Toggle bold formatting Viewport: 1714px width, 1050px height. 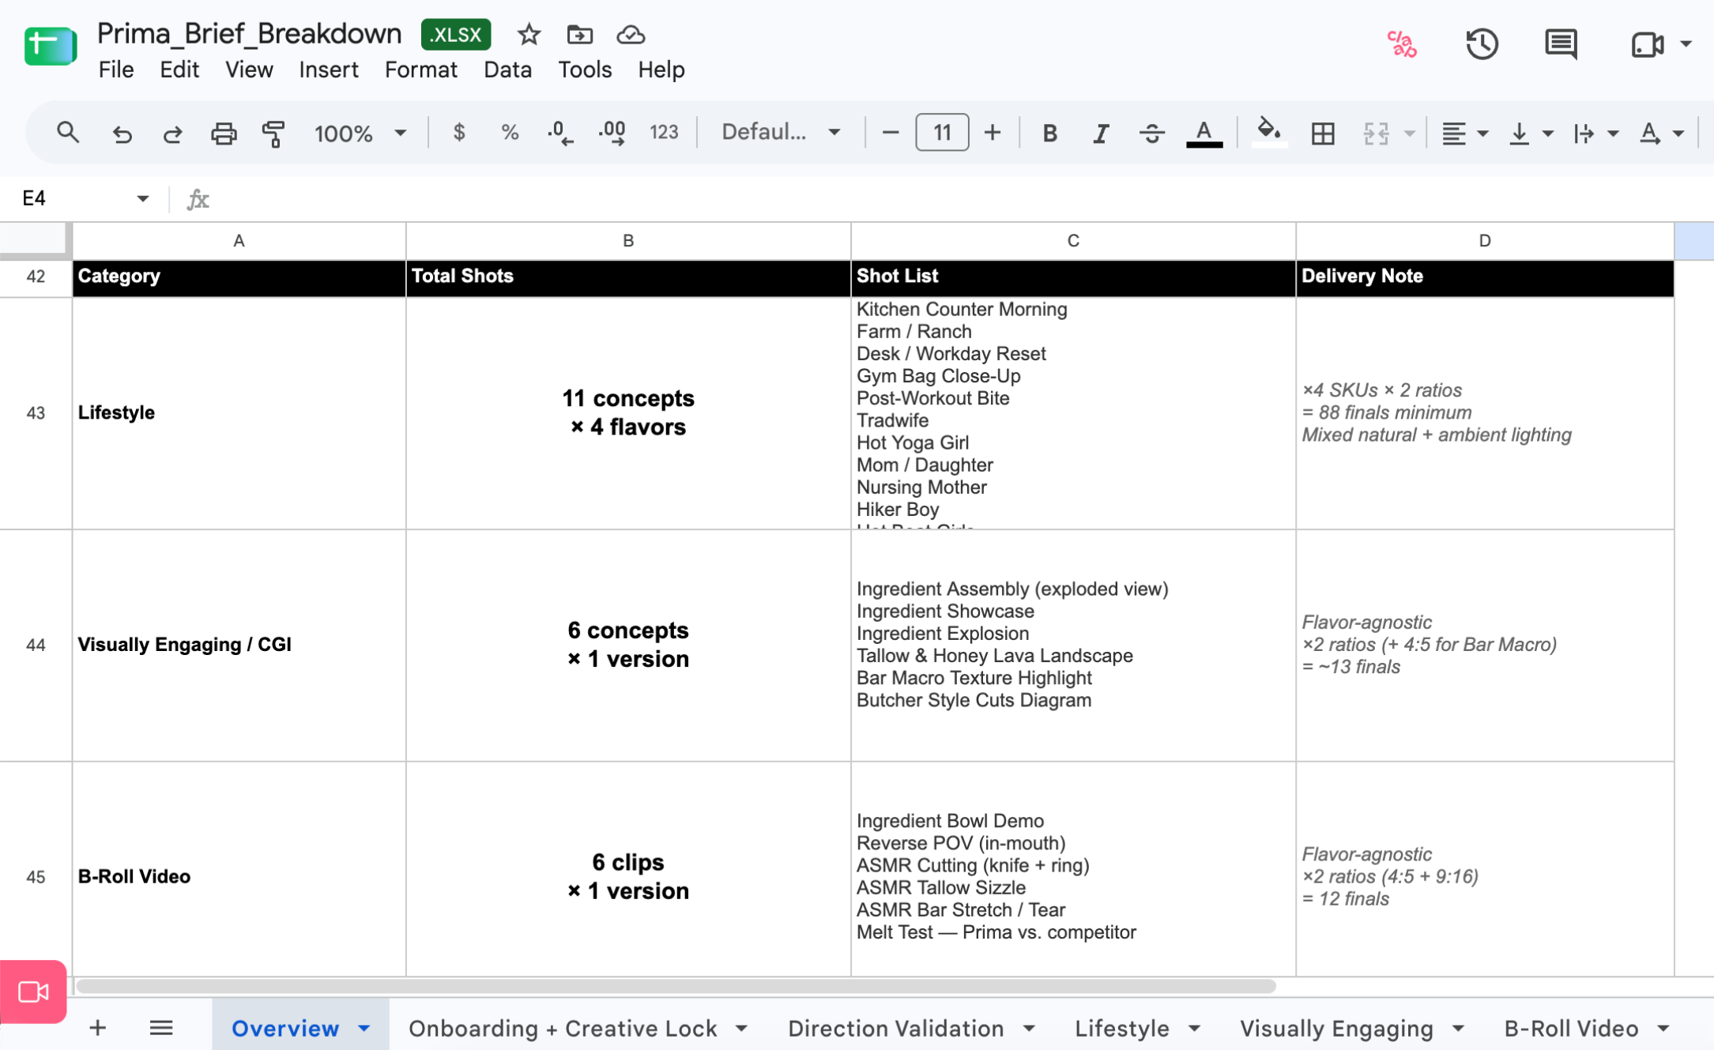coord(1049,133)
